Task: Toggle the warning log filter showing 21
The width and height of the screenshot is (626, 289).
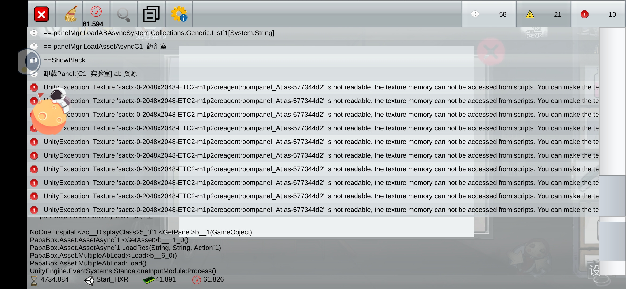Action: [x=544, y=14]
